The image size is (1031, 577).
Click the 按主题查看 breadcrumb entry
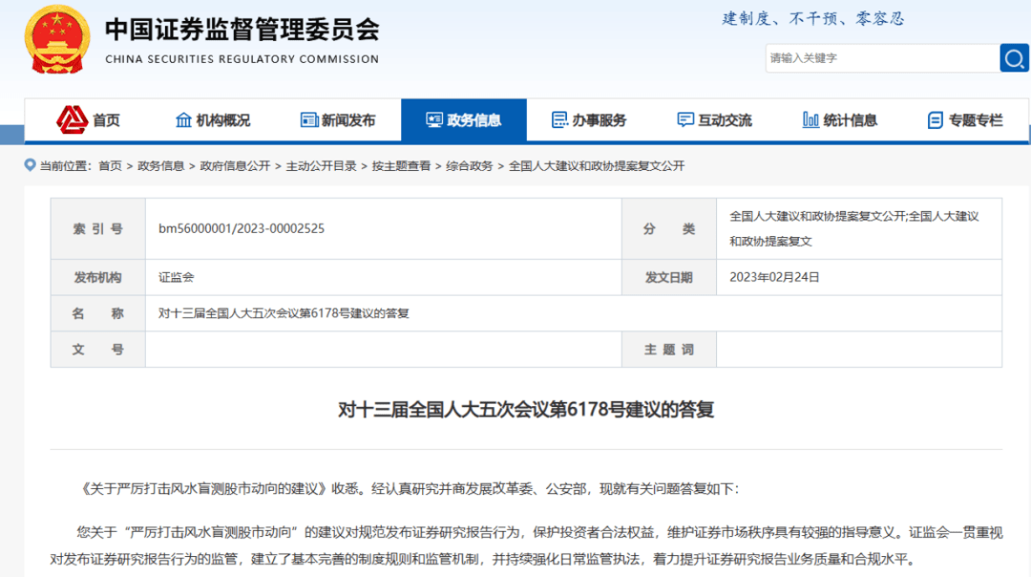click(x=404, y=164)
